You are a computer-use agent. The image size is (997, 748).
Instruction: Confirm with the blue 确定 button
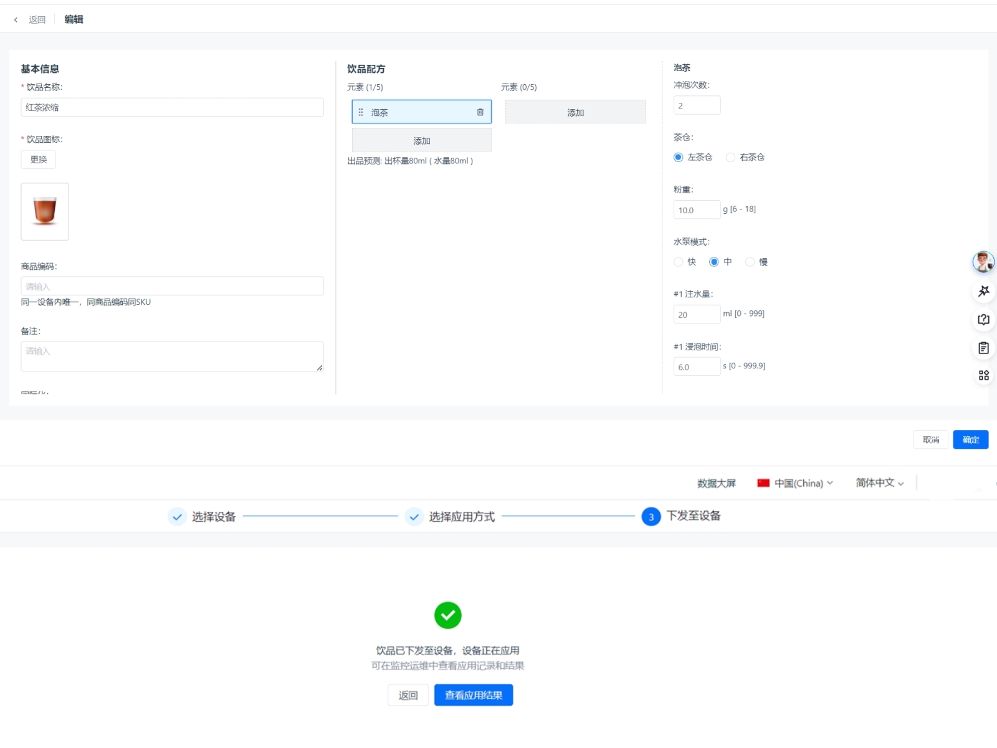click(971, 439)
